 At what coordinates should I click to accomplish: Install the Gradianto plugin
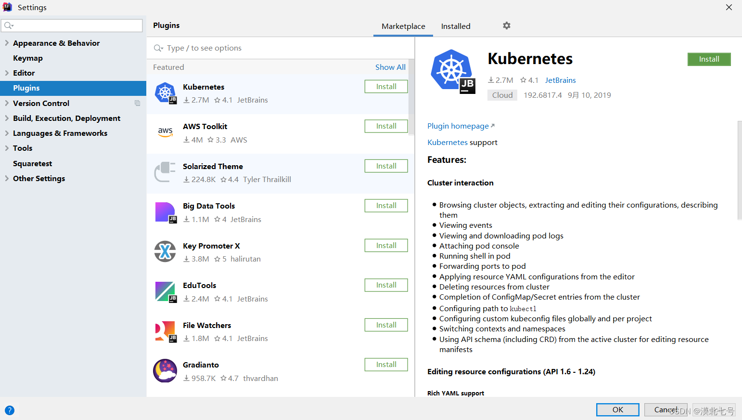(x=386, y=365)
